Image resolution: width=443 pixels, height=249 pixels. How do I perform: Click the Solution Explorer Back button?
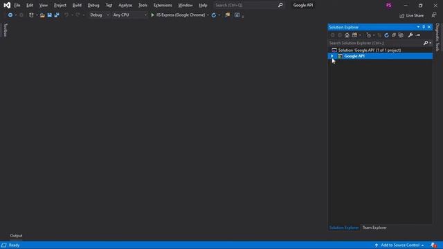[332, 35]
